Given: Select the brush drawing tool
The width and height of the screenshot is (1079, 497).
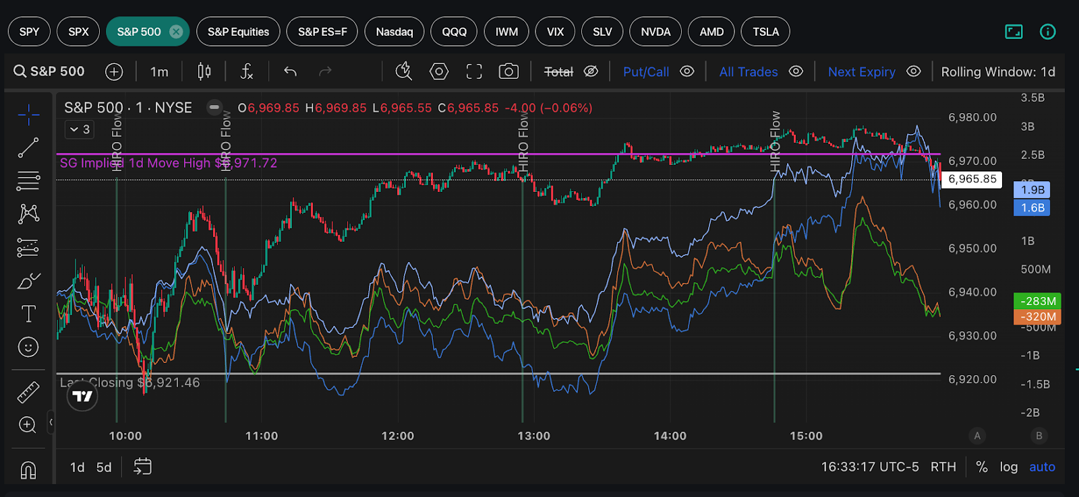Looking at the screenshot, I should (28, 281).
